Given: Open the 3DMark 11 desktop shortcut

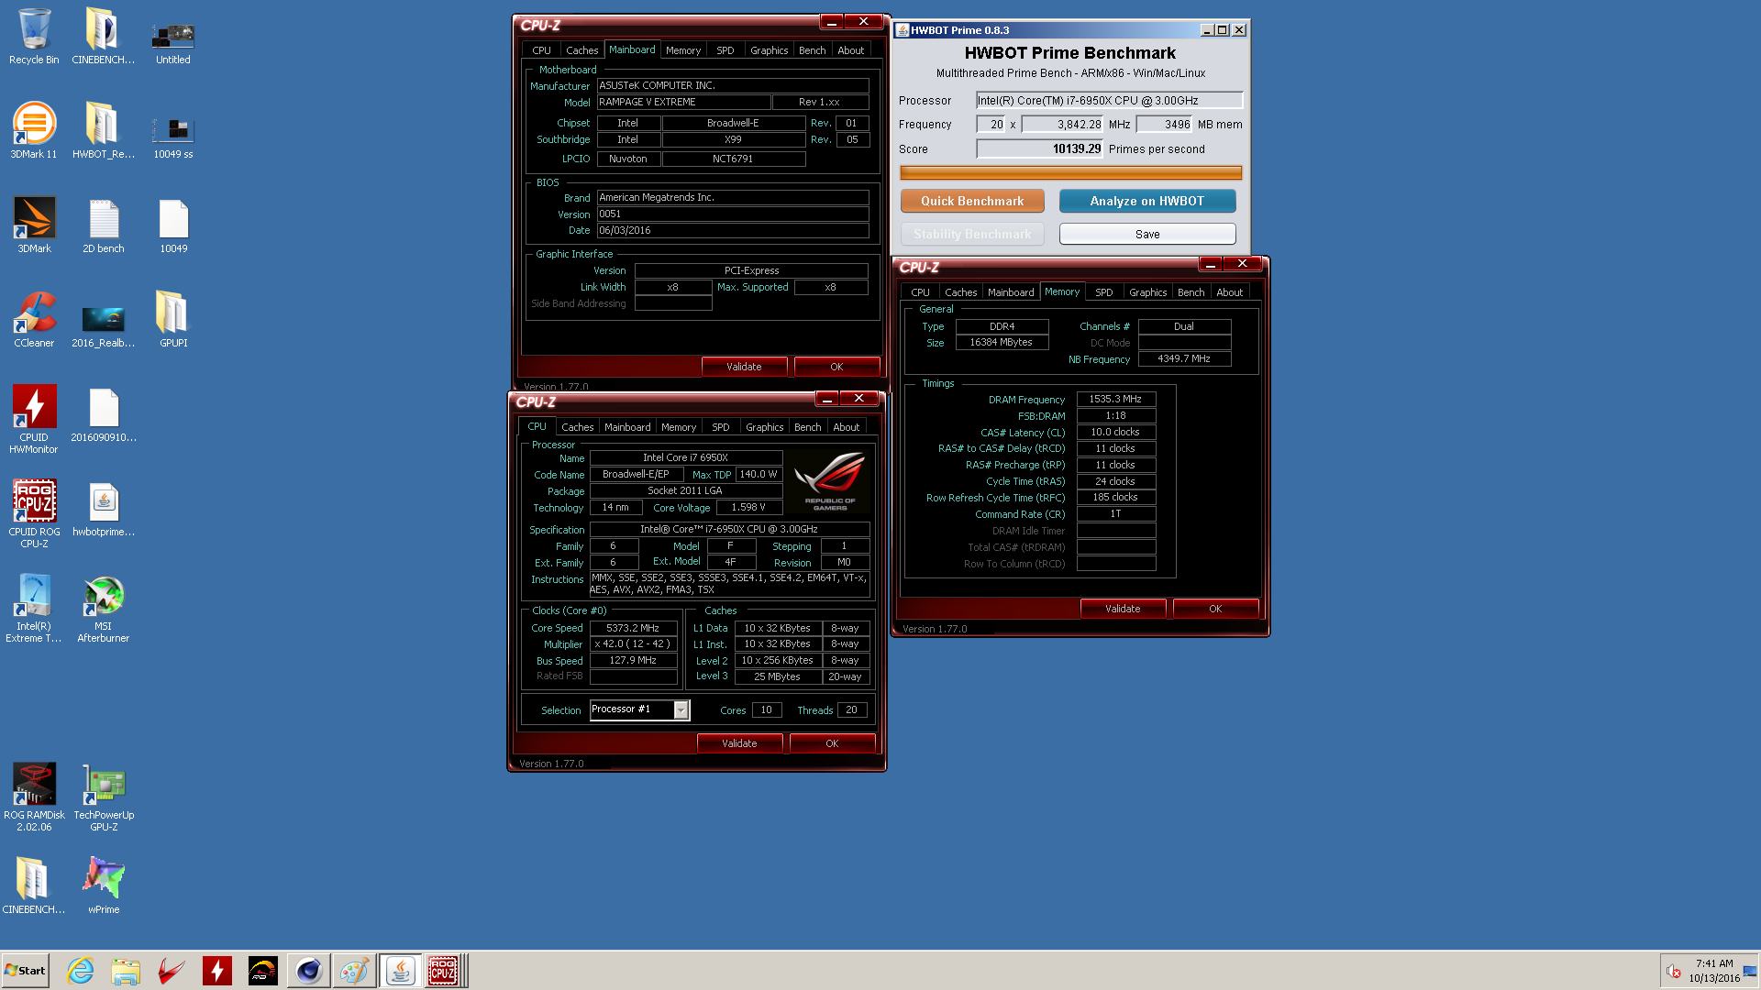Looking at the screenshot, I should (x=34, y=130).
